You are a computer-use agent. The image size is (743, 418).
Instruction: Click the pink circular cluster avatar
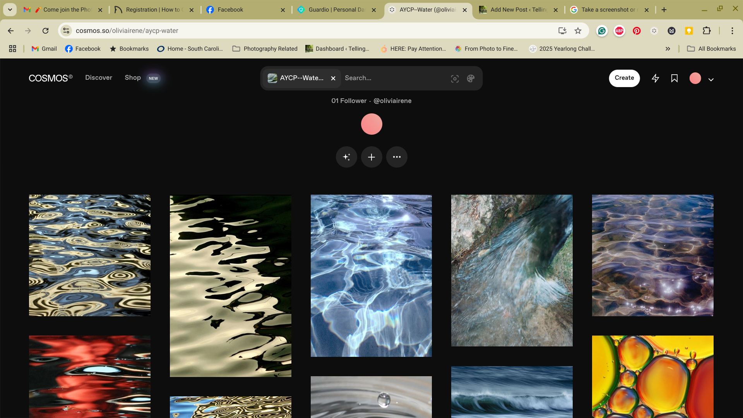(371, 124)
